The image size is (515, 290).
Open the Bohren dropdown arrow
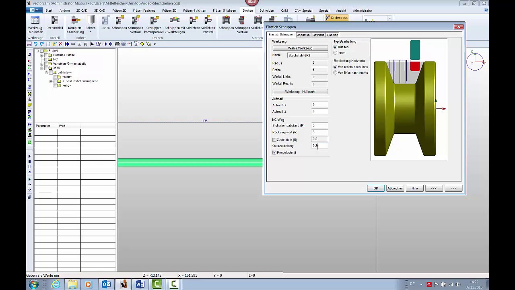pos(91,32)
